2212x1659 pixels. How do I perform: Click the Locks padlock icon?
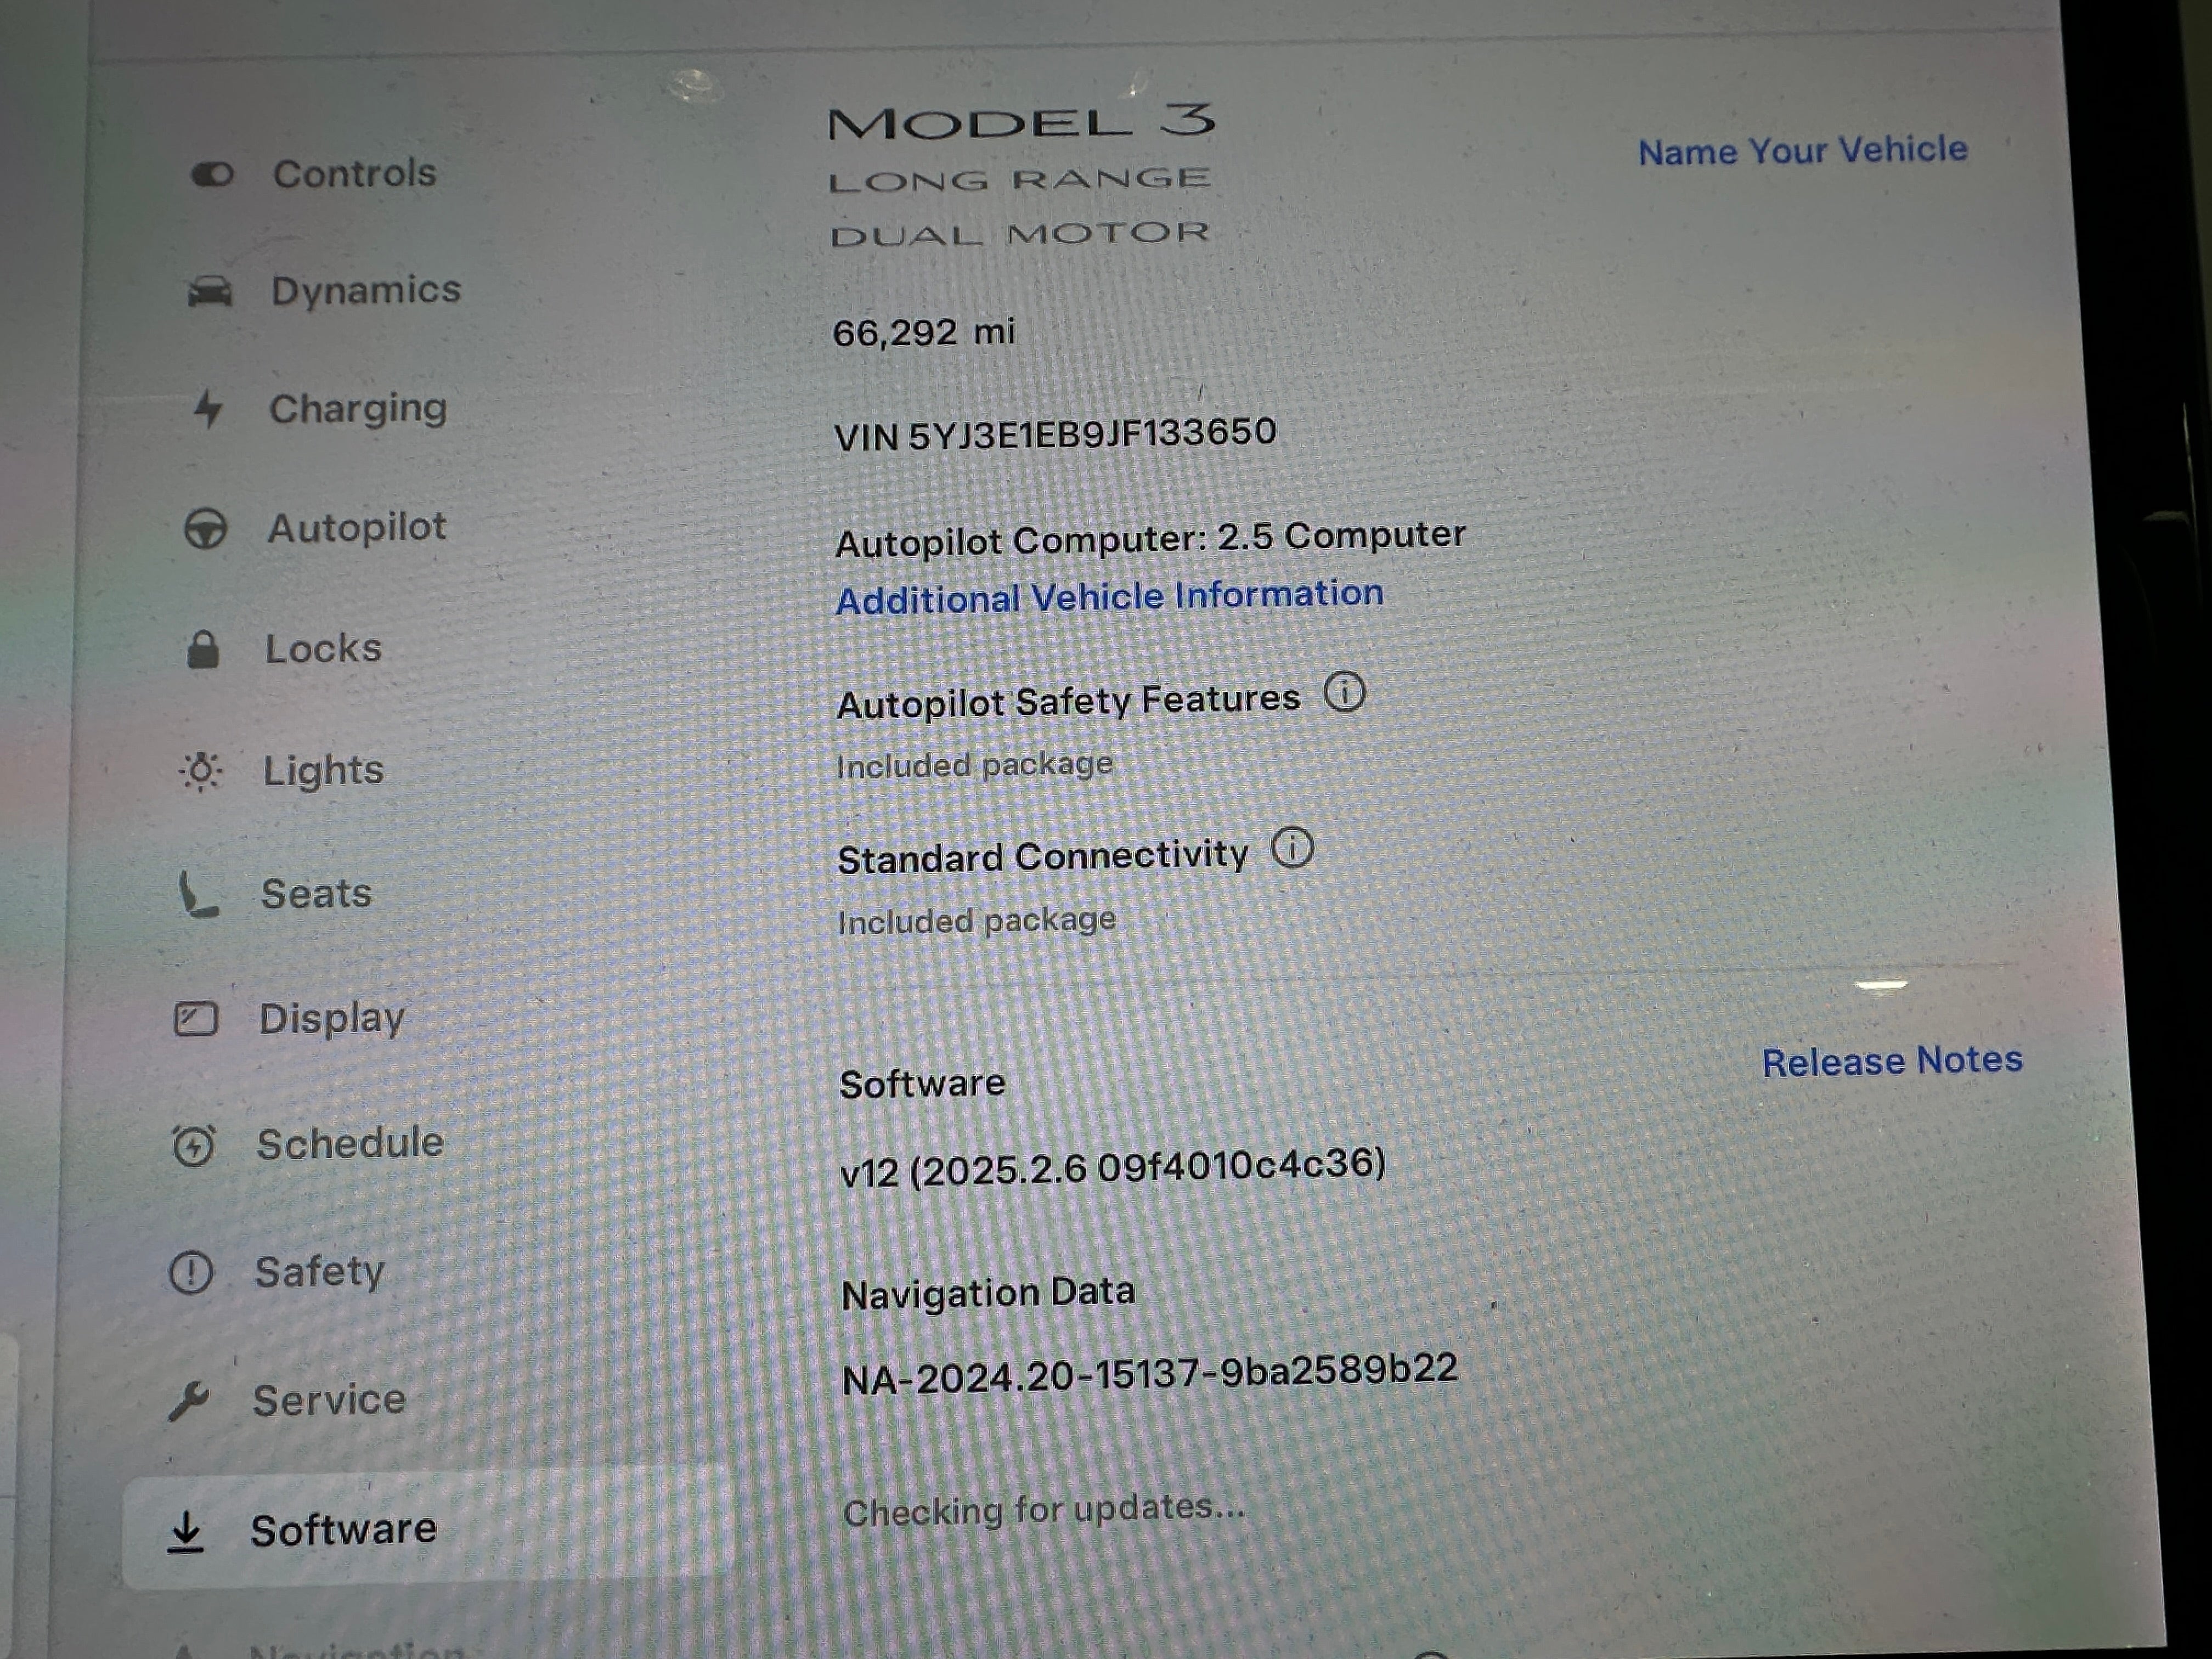point(203,650)
